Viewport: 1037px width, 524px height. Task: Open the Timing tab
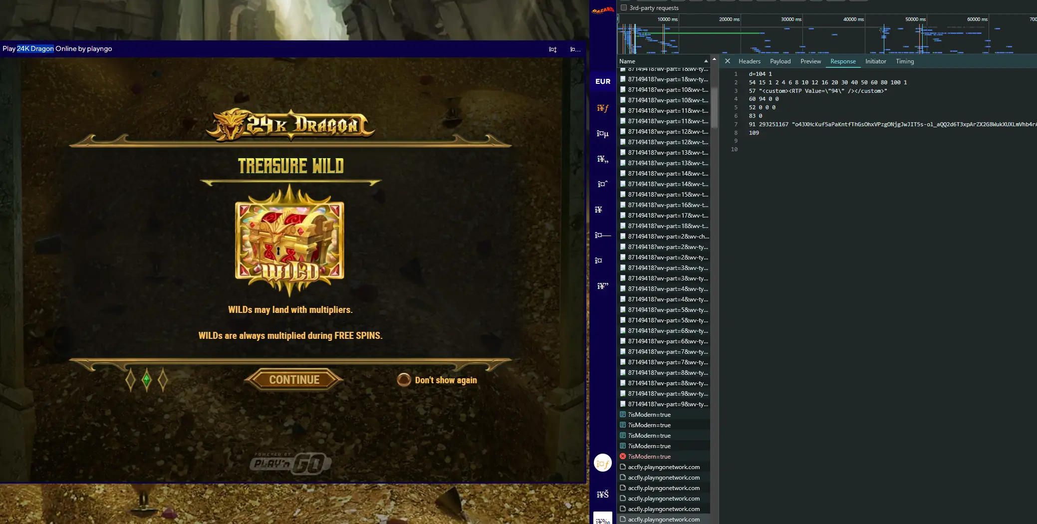905,61
